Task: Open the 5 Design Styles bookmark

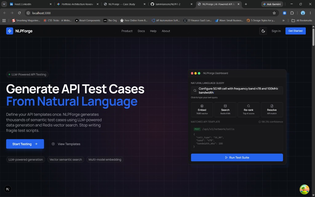Action: 261,21
